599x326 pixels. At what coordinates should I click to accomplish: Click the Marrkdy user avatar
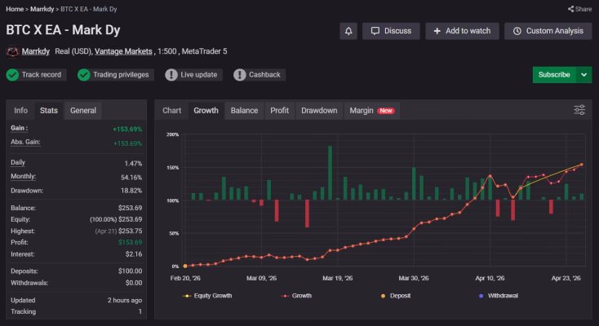(x=12, y=51)
